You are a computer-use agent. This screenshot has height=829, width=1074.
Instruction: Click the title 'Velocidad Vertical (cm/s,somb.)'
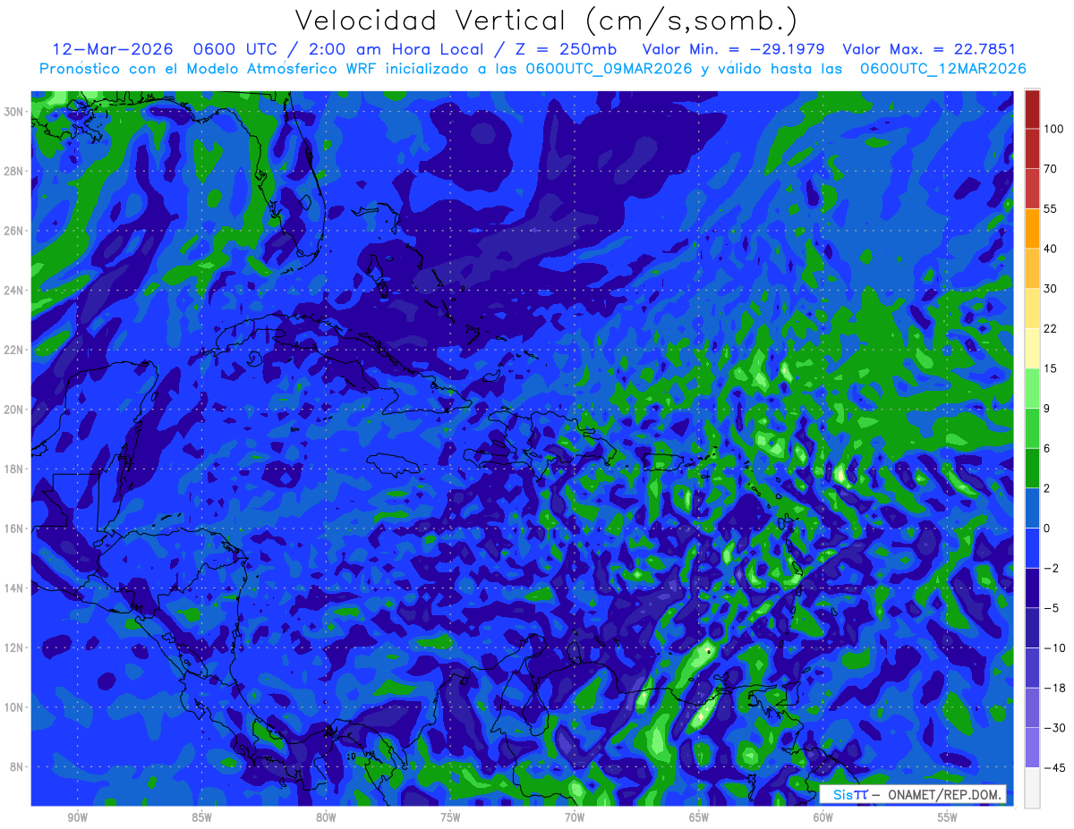[x=546, y=21]
